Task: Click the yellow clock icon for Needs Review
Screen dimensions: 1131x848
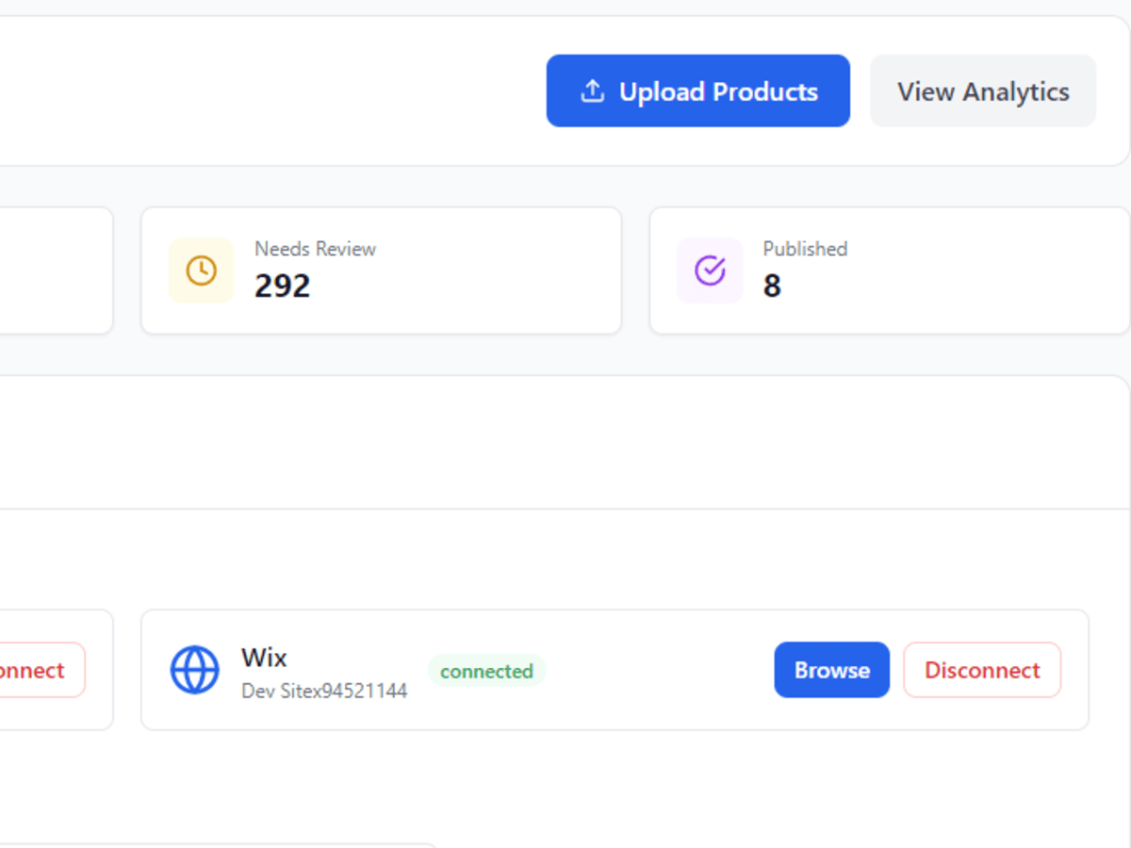Action: pyautogui.click(x=201, y=271)
